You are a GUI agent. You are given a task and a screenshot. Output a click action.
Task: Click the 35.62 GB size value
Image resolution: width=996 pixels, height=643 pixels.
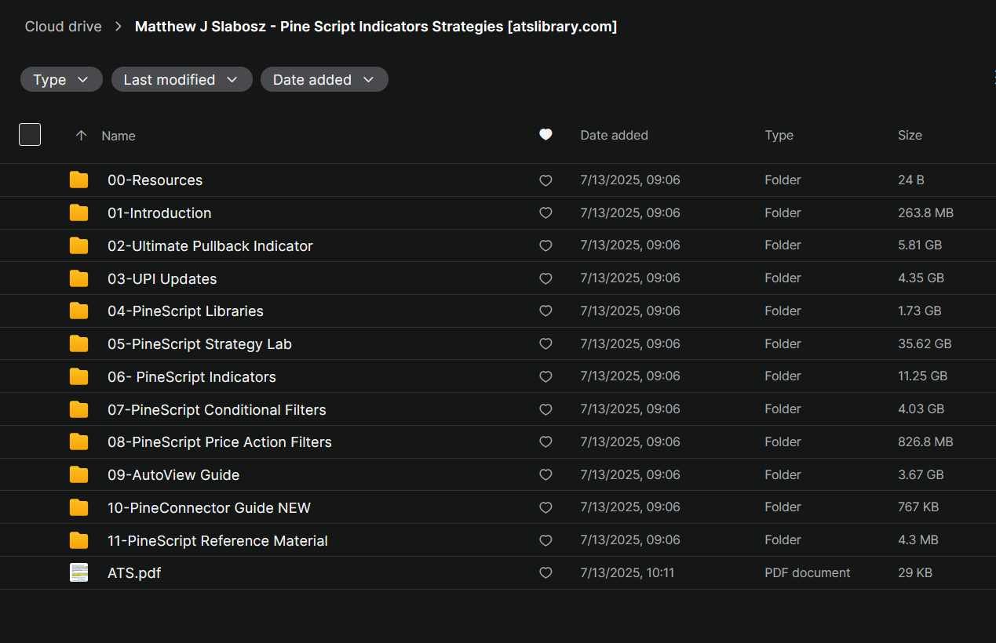point(925,344)
